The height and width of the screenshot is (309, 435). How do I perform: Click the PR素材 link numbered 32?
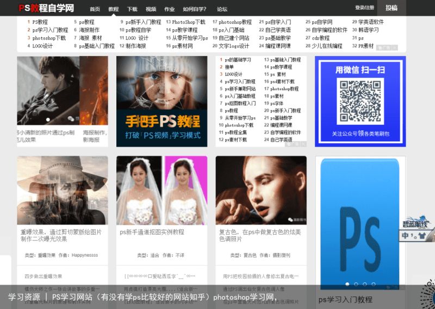366,46
